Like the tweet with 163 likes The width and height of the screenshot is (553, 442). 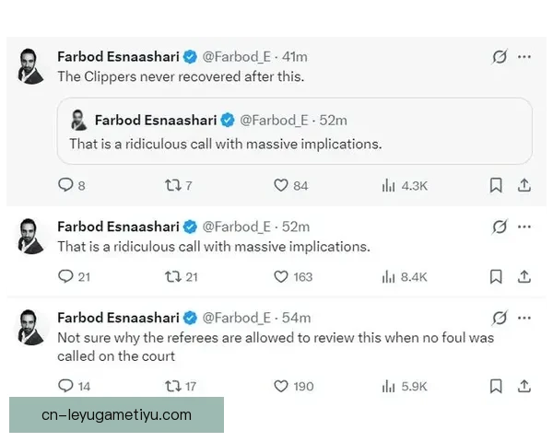(281, 276)
